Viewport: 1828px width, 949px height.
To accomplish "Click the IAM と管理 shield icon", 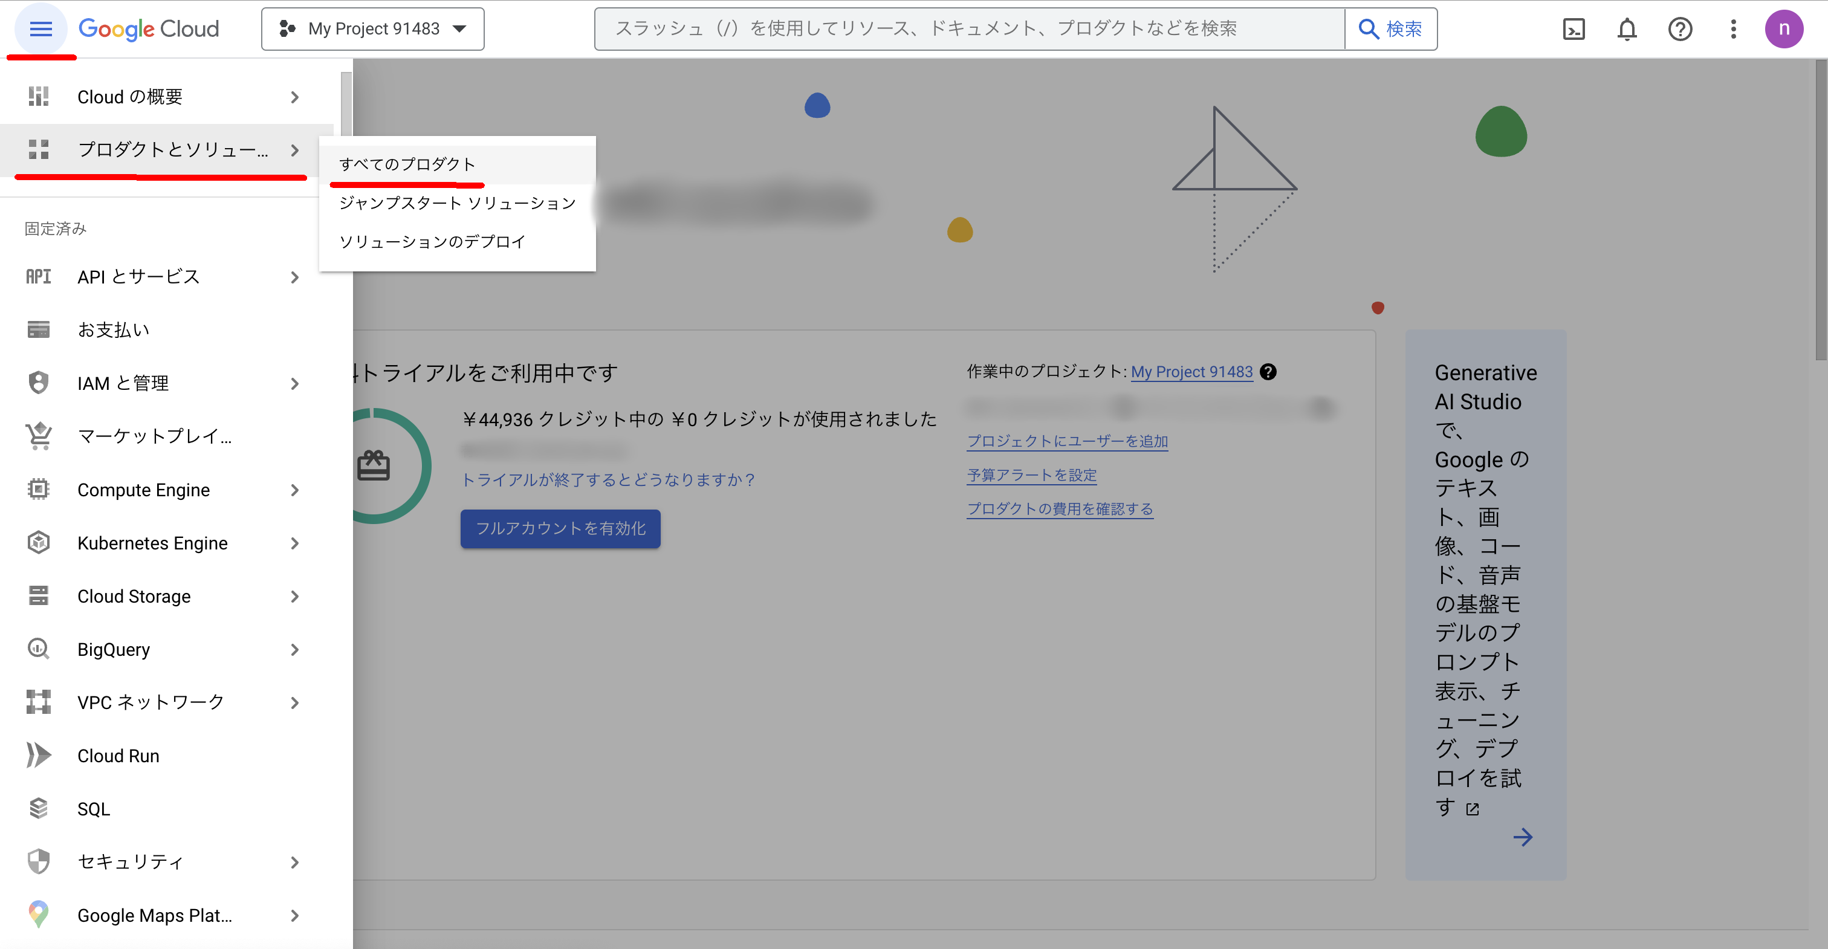I will tap(37, 383).
